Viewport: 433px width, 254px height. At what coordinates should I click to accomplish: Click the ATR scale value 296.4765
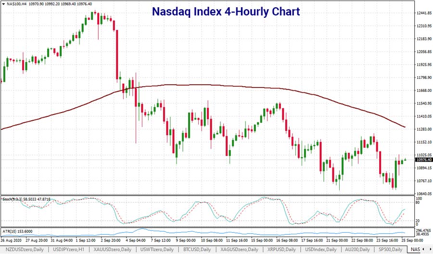point(423,230)
